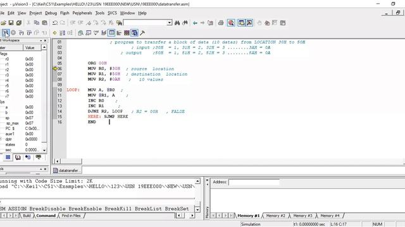Click the Save All toolbar icon
Screen dimensions: 405x227
pyautogui.click(x=19, y=23)
